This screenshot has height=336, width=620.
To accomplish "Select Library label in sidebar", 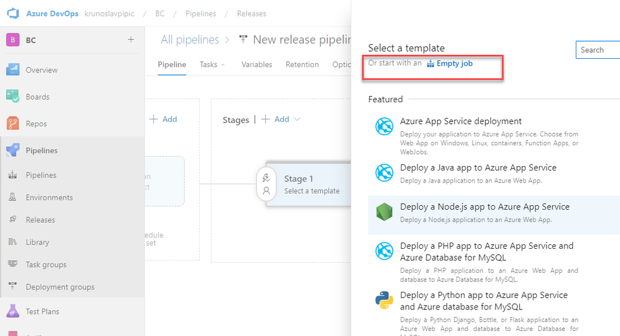I will pos(37,242).
